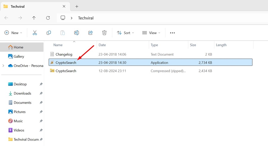The image size is (268, 146).
Task: Click the Cut scissors icon
Action: tap(35, 33)
